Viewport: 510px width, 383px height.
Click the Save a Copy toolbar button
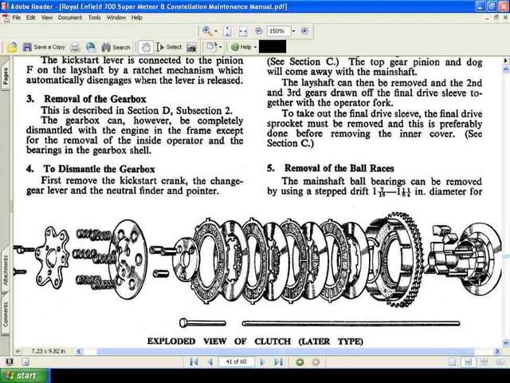(x=44, y=47)
